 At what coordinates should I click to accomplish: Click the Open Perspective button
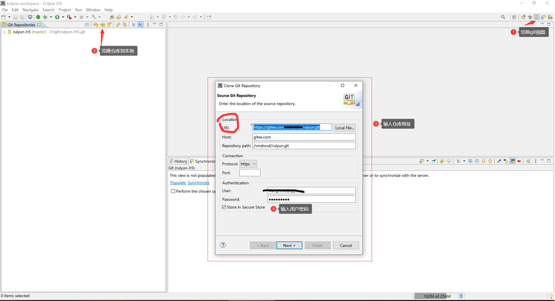pyautogui.click(x=514, y=17)
